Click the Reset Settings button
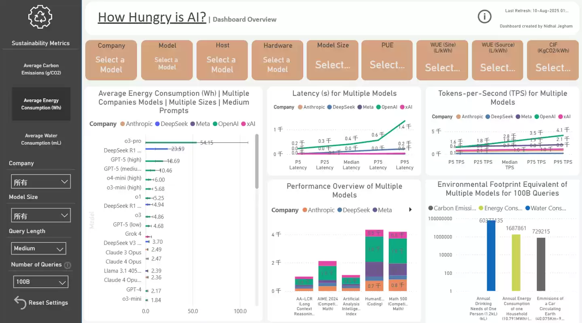582x323 pixels. coord(48,303)
